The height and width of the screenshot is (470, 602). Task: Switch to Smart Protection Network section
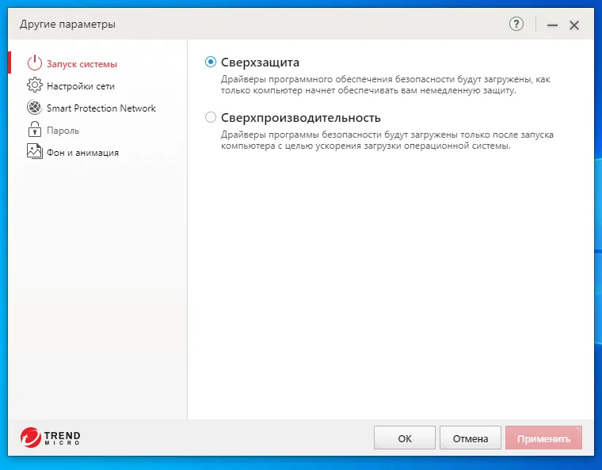pos(101,108)
